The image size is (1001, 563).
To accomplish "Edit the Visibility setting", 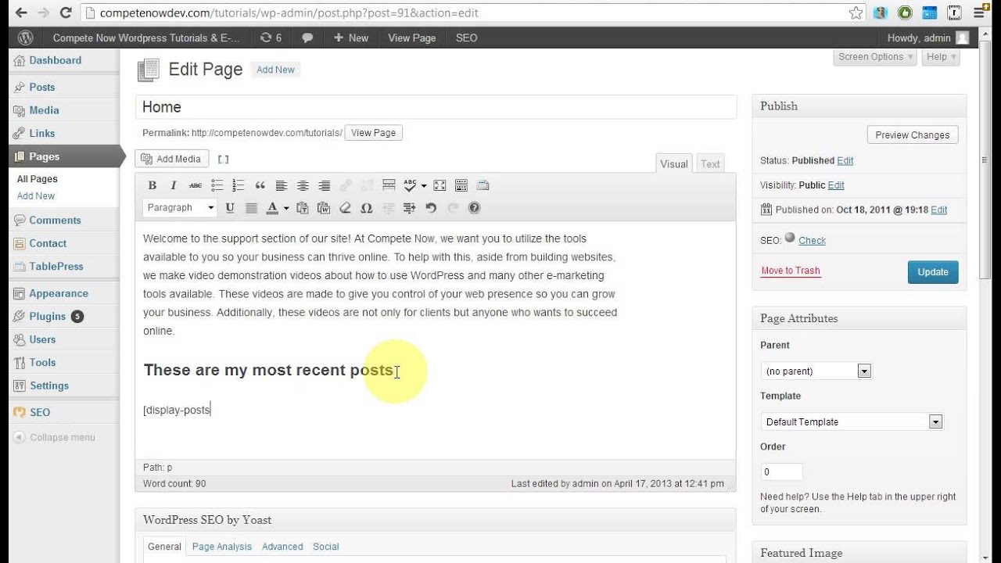I will [836, 185].
